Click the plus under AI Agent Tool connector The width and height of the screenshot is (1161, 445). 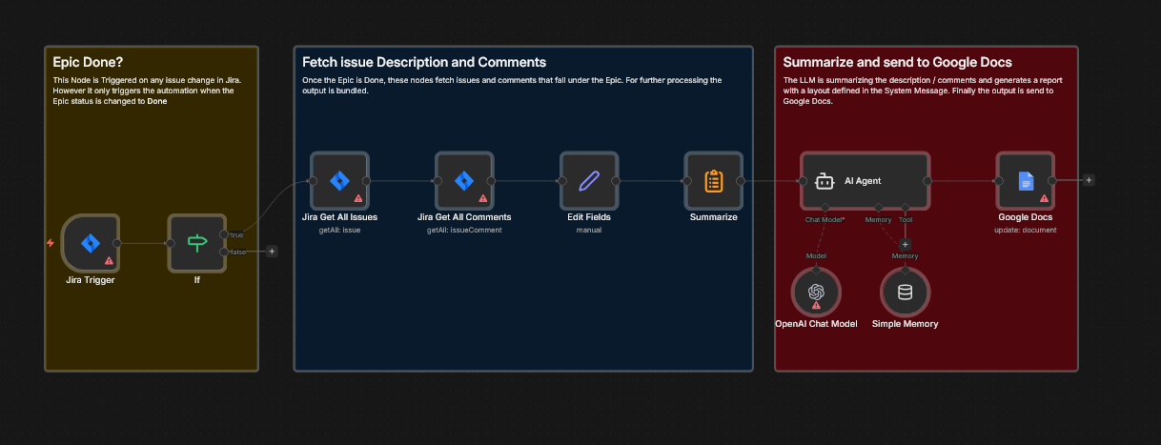click(x=906, y=244)
